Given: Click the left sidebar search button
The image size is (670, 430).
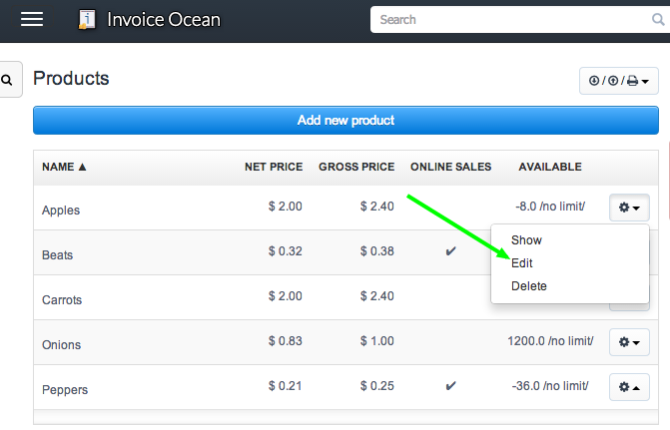Looking at the screenshot, I should click(x=7, y=81).
